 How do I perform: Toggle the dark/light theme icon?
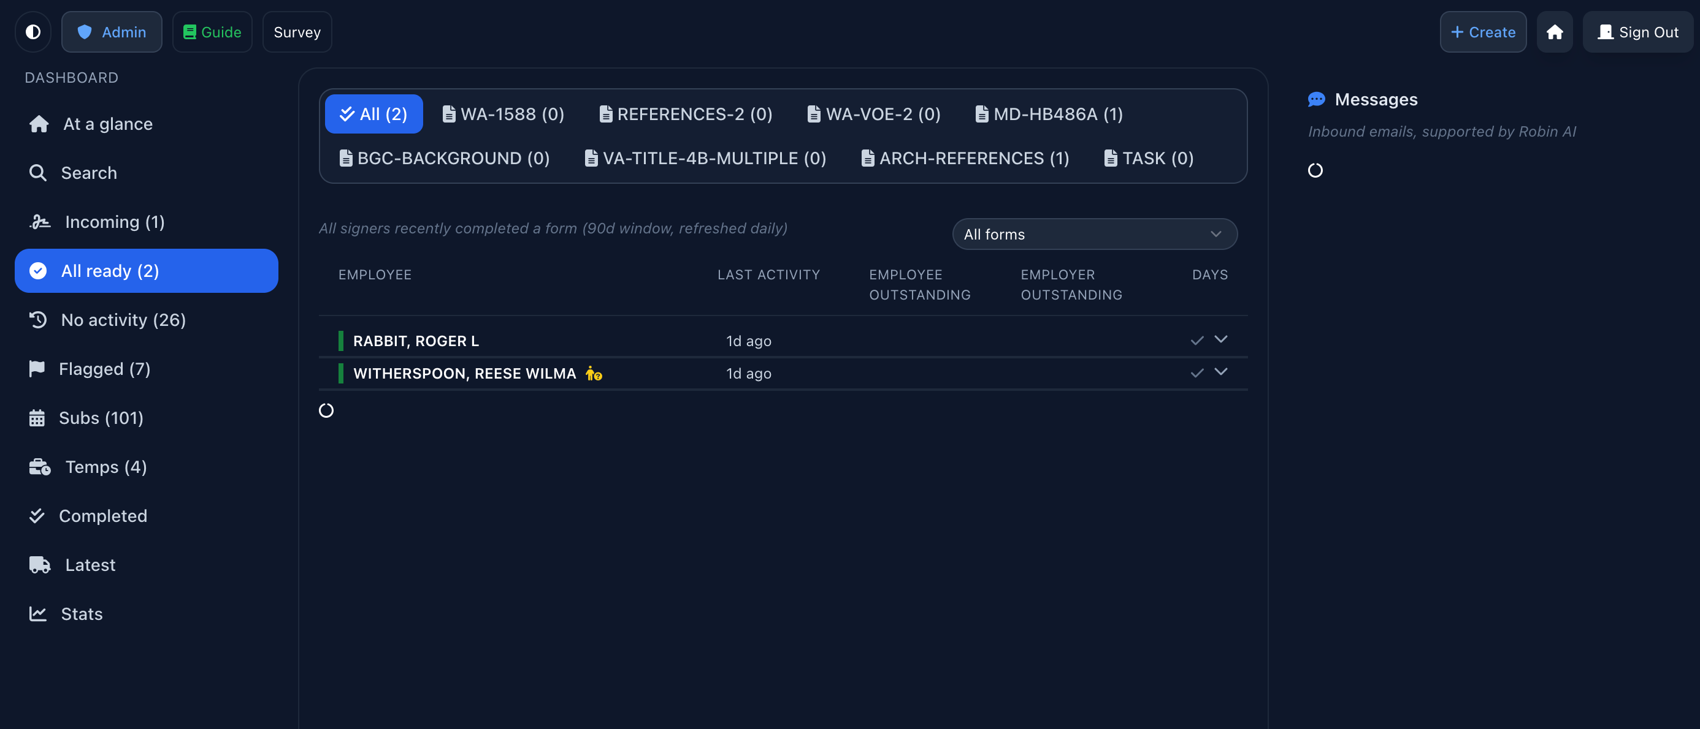tap(33, 32)
